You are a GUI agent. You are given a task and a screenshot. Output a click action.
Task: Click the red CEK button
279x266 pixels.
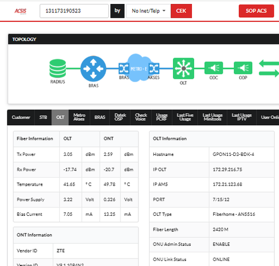pyautogui.click(x=181, y=11)
